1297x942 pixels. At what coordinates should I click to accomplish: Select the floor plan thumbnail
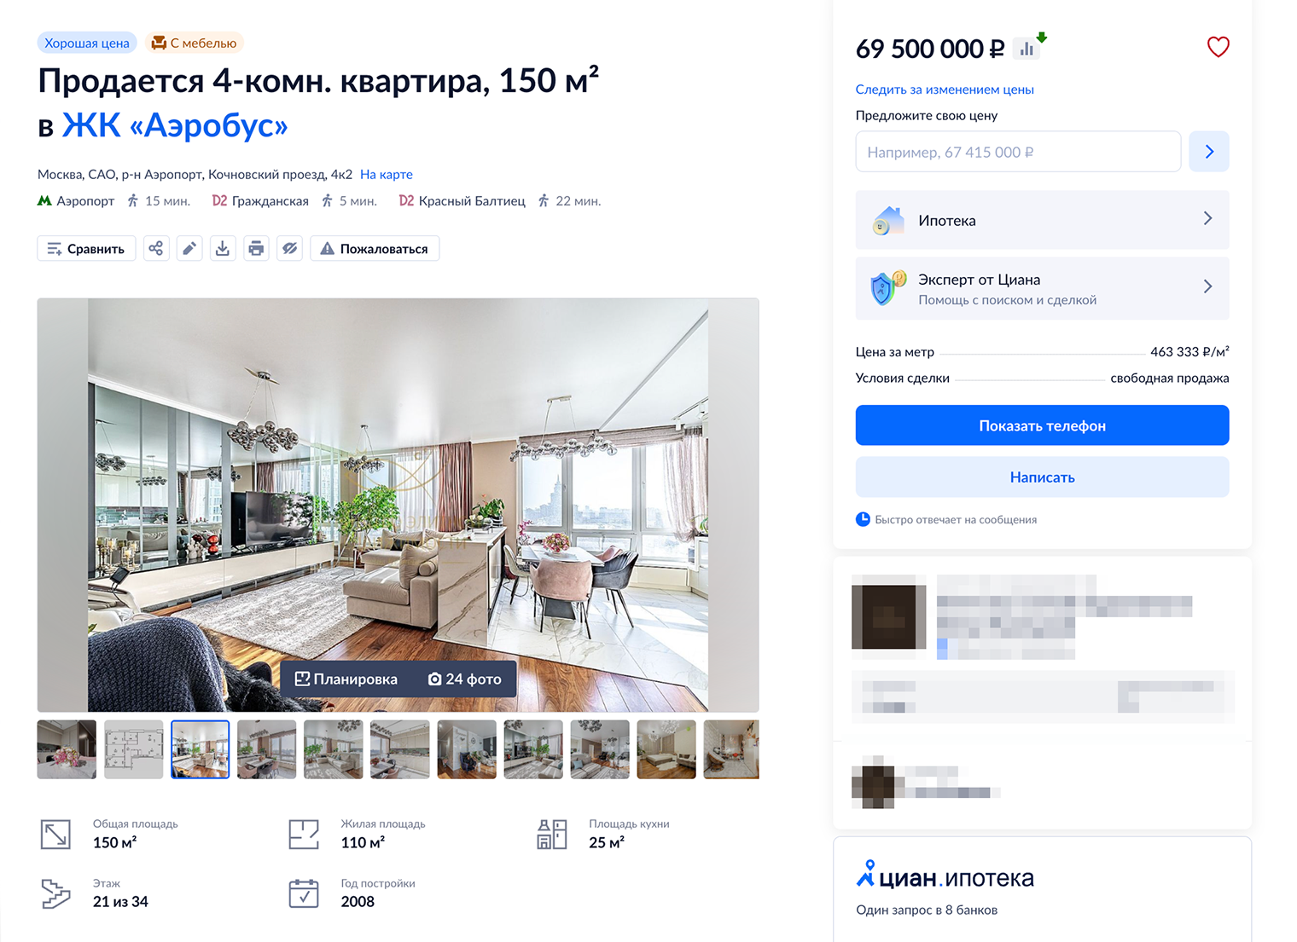(x=134, y=749)
